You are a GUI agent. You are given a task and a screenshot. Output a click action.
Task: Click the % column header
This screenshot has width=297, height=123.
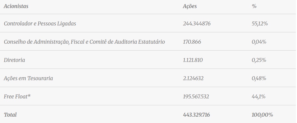(254, 6)
